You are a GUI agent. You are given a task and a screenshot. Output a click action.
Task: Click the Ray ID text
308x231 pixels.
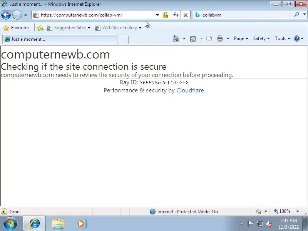click(x=154, y=82)
